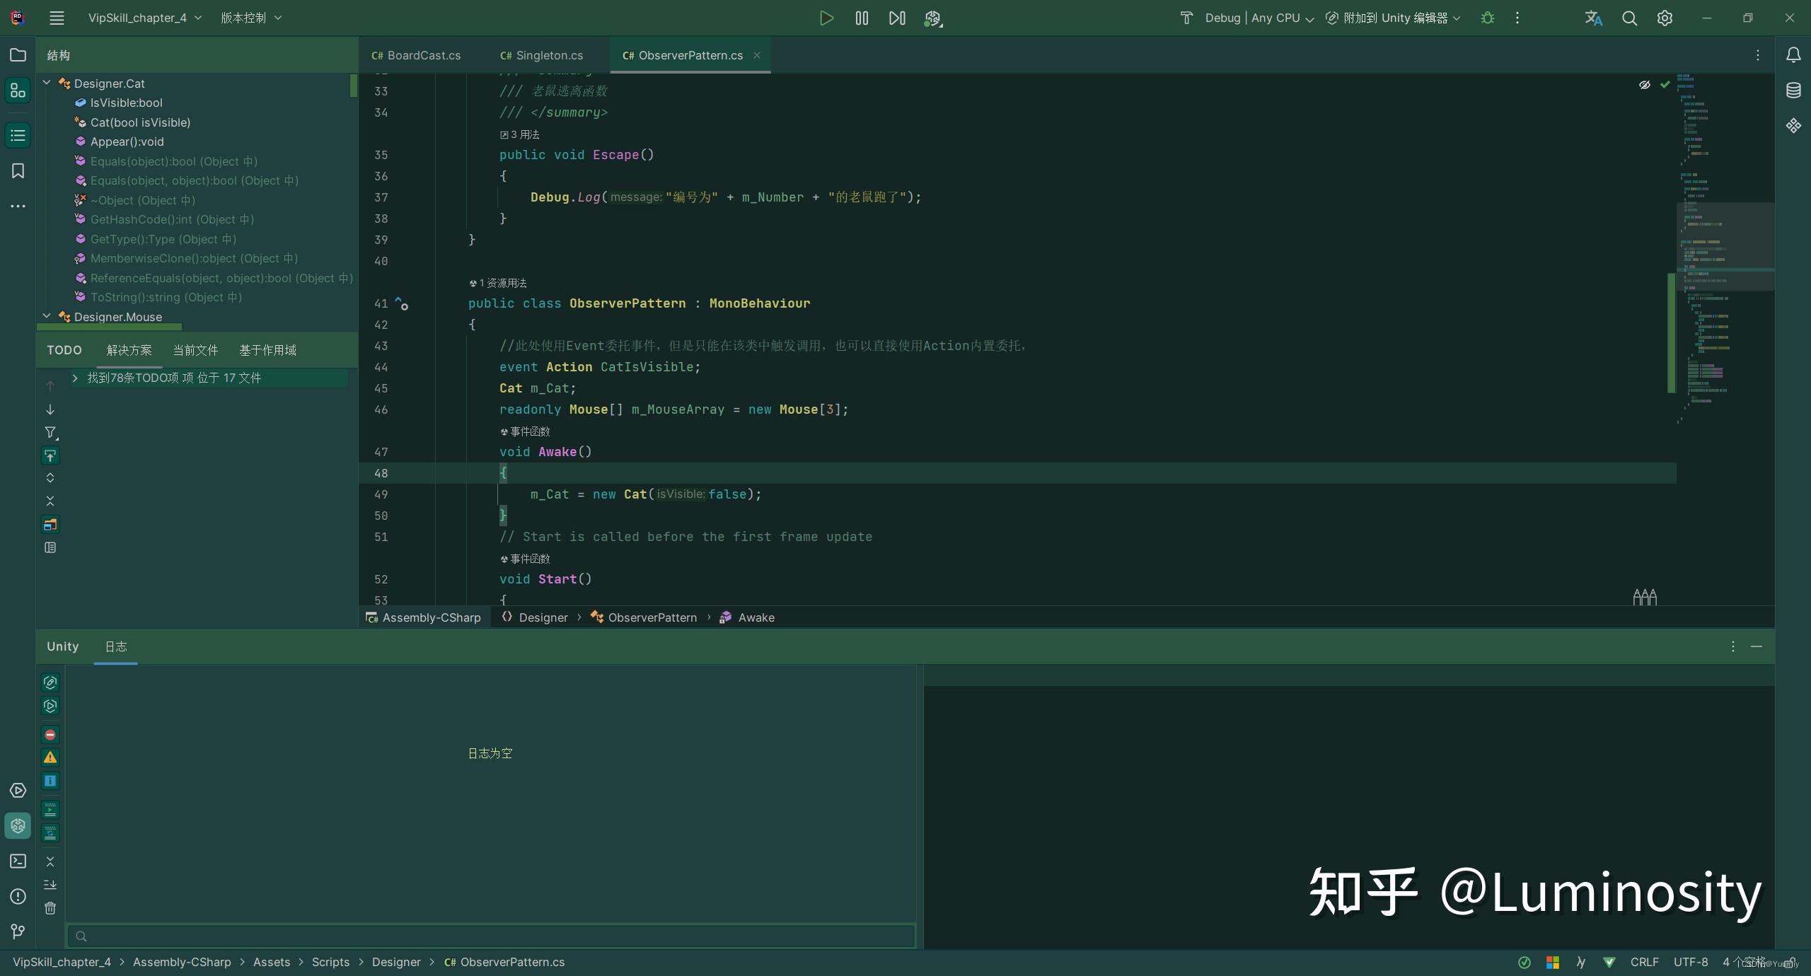Toggle warning filtering in the Unity log panel
1811x976 pixels.
pyautogui.click(x=50, y=757)
